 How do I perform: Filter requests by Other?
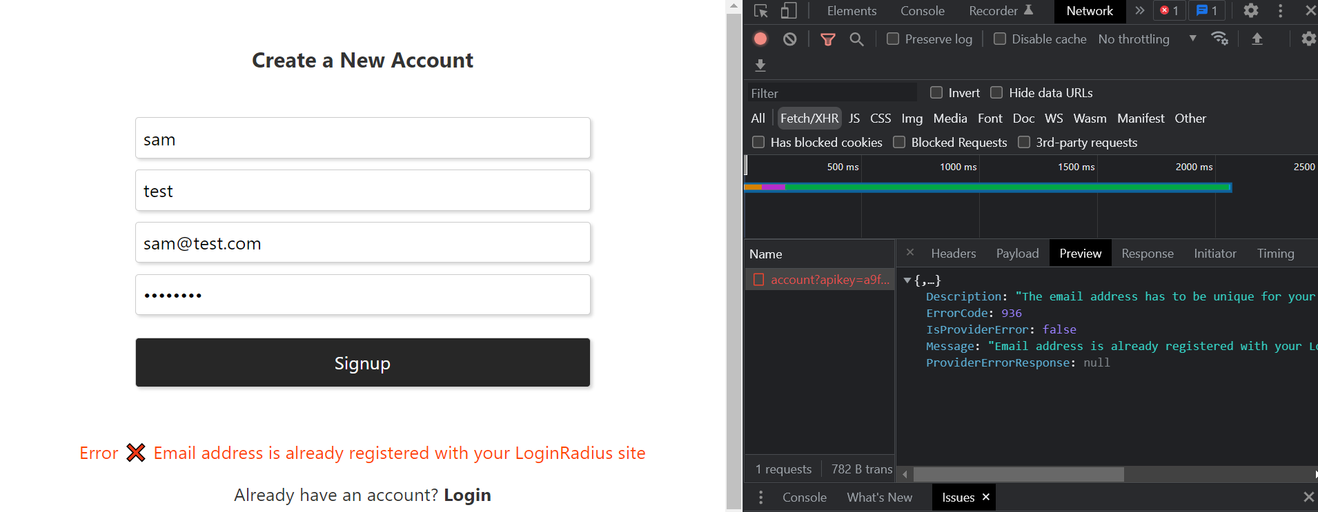coord(1190,119)
